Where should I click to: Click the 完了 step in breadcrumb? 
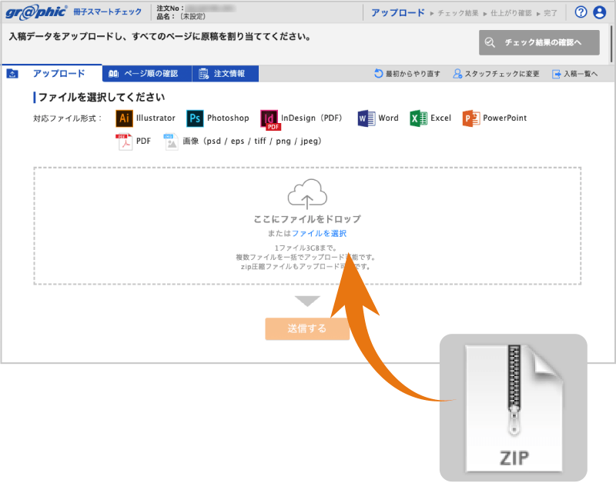tap(551, 13)
